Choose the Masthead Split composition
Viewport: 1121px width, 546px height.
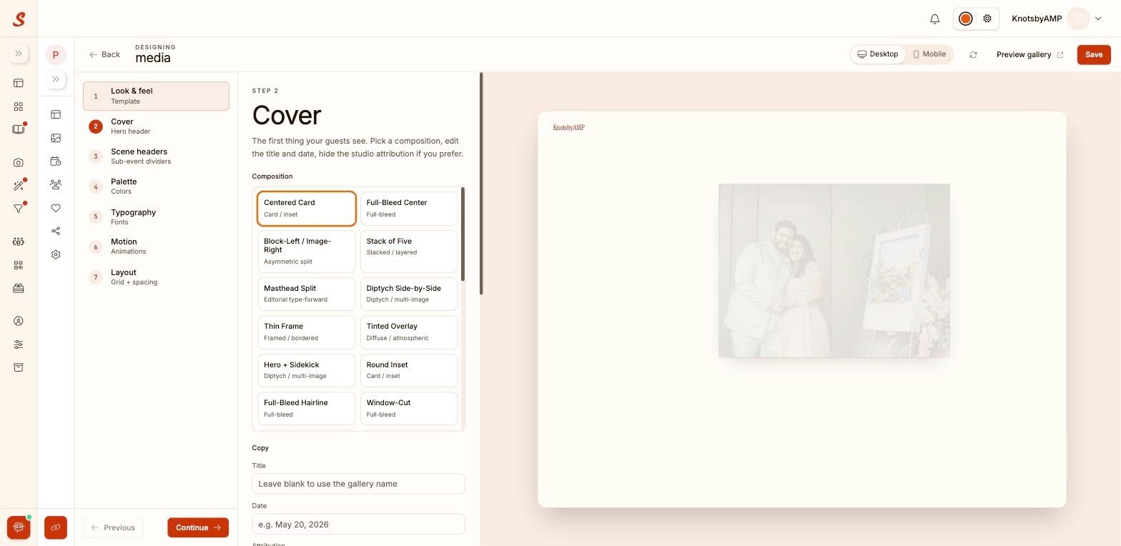[306, 294]
